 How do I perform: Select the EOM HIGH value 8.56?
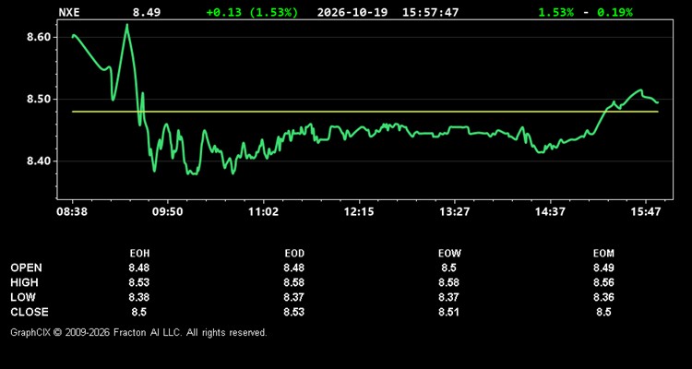point(603,282)
